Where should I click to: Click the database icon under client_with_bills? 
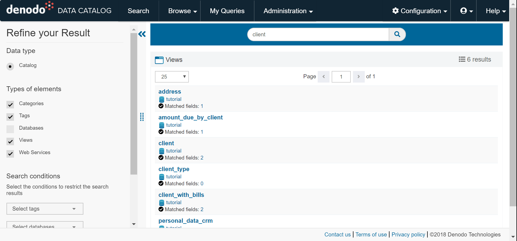click(x=162, y=203)
